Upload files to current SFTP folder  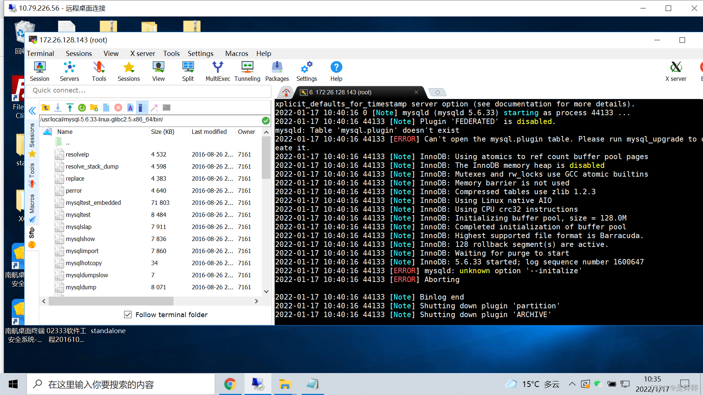point(70,108)
